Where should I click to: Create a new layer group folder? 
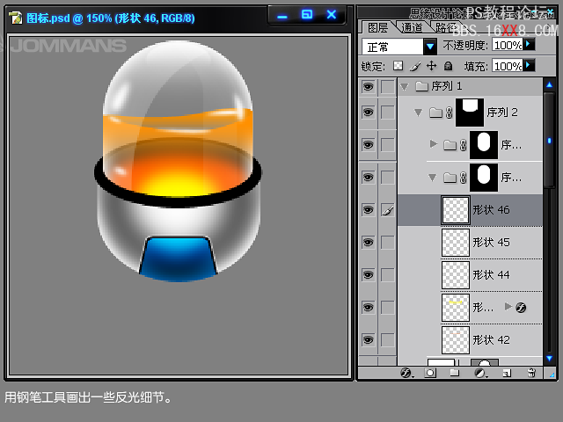coord(455,373)
